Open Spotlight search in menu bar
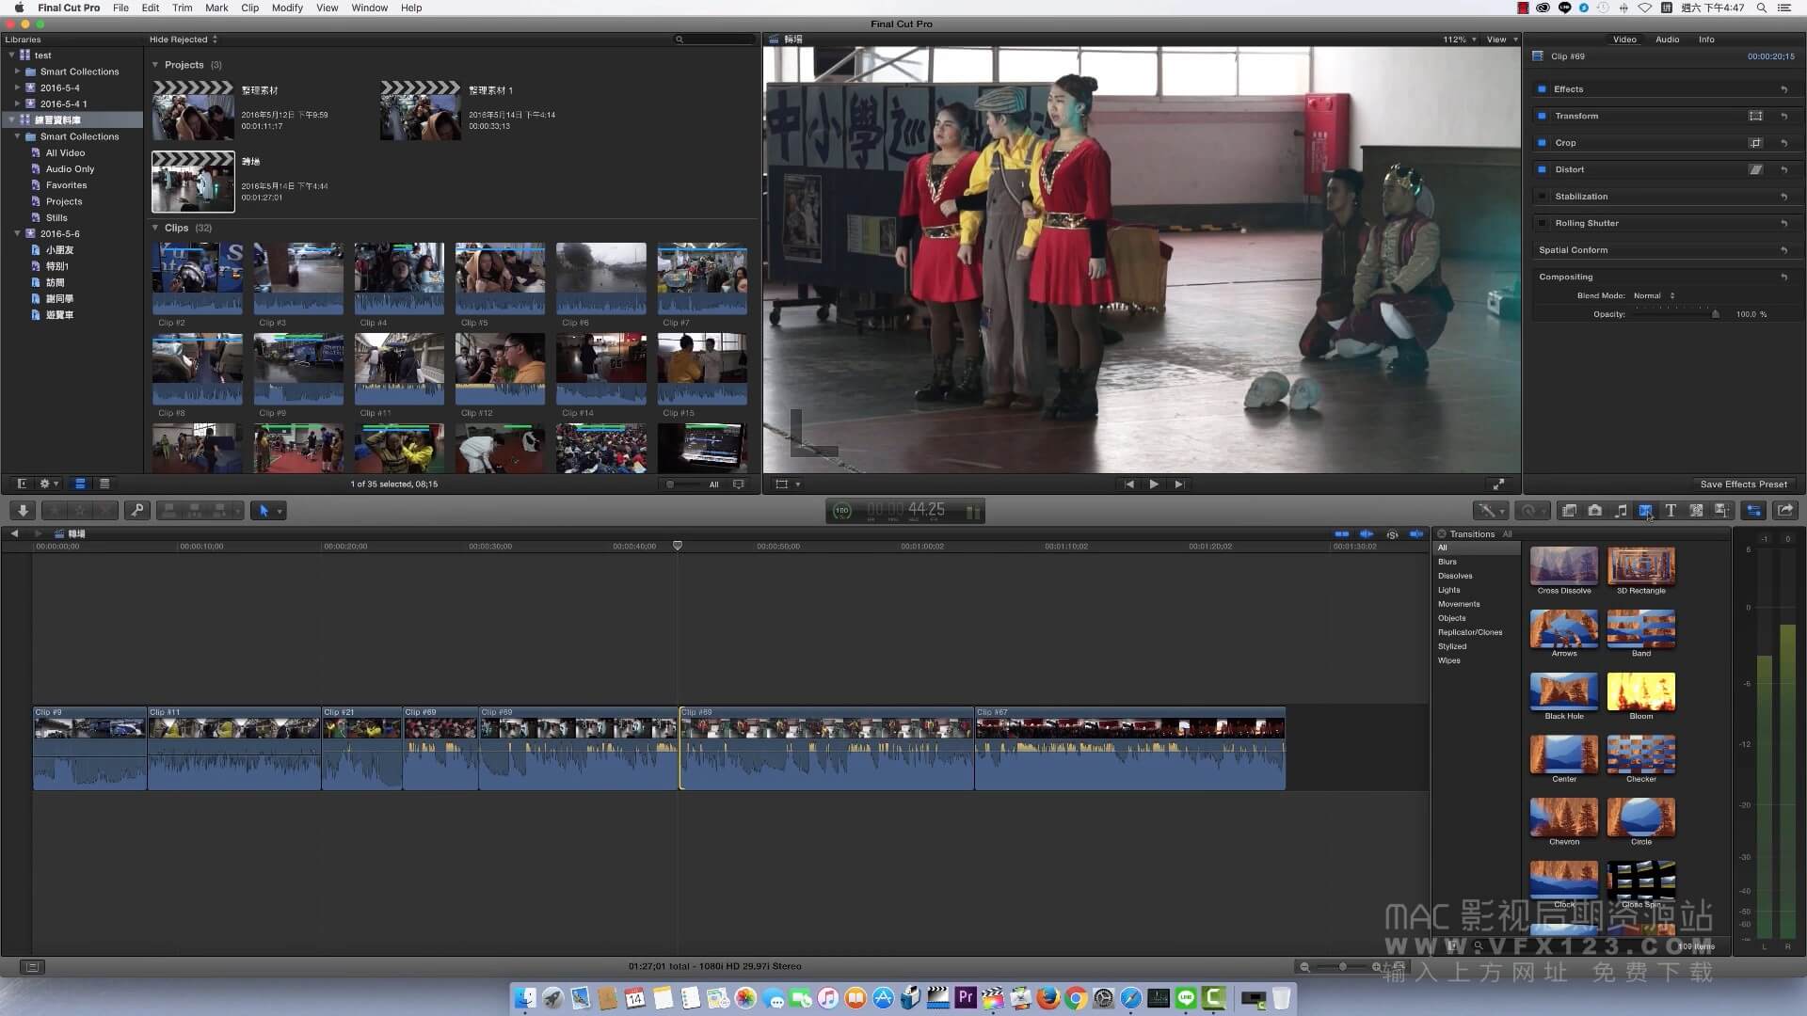The image size is (1807, 1016). click(1761, 8)
